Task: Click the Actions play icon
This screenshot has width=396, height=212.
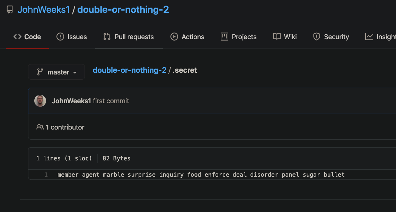Action: coord(174,37)
